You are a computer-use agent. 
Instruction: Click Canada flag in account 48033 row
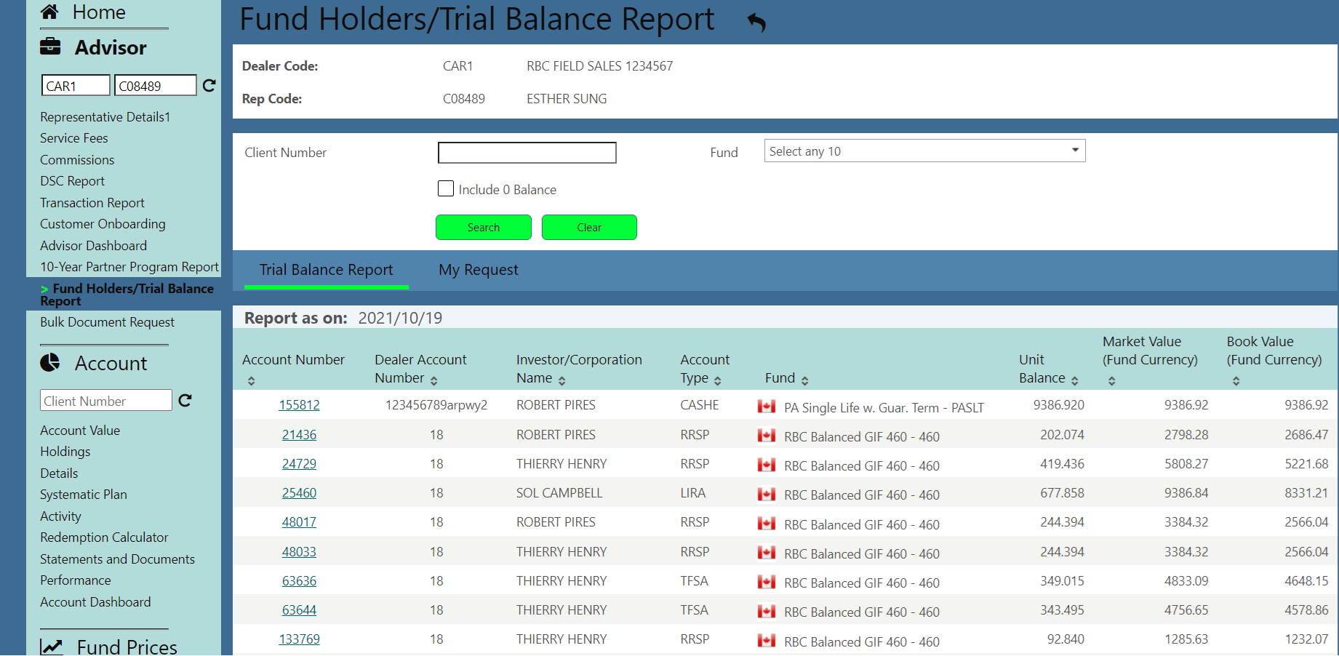pos(766,553)
